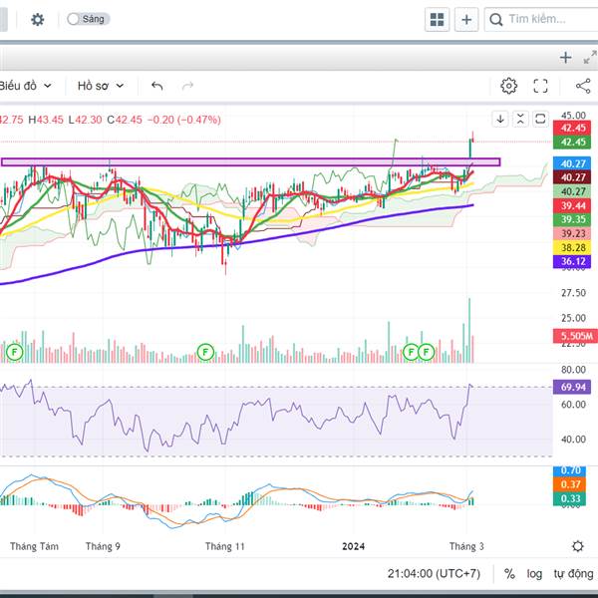598x598 pixels.
Task: Open the Hồ sơ dropdown
Action: pyautogui.click(x=101, y=86)
